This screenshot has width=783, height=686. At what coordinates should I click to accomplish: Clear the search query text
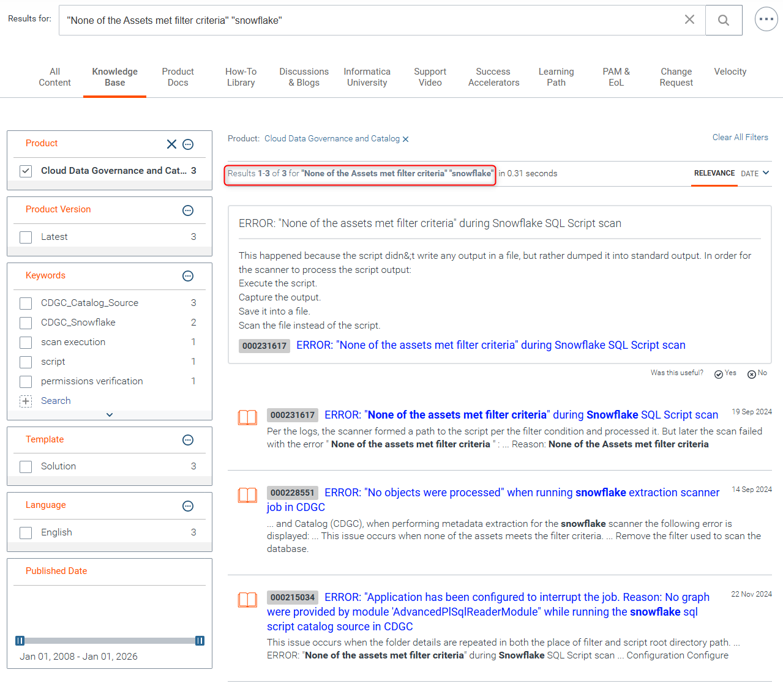689,20
